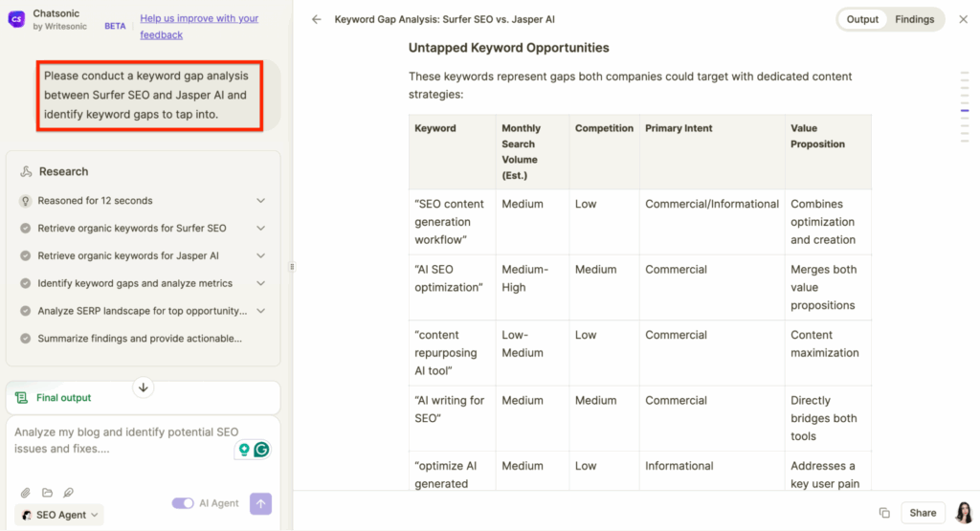Image resolution: width=980 pixels, height=531 pixels.
Task: Click the Research section icon
Action: tap(26, 171)
